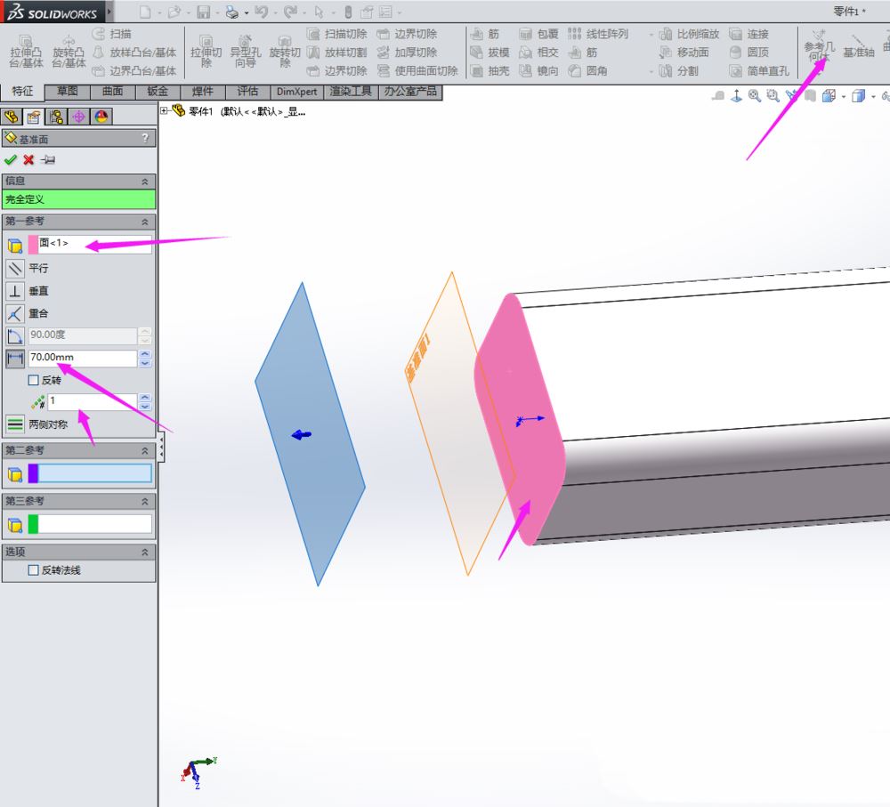890x807 pixels.
Task: Click the Zoom to Fit view icon
Action: click(754, 95)
